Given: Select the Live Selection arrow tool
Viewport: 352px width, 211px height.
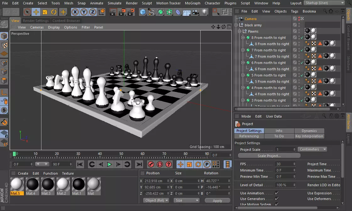Looking at the screenshot, I should (x=27, y=12).
